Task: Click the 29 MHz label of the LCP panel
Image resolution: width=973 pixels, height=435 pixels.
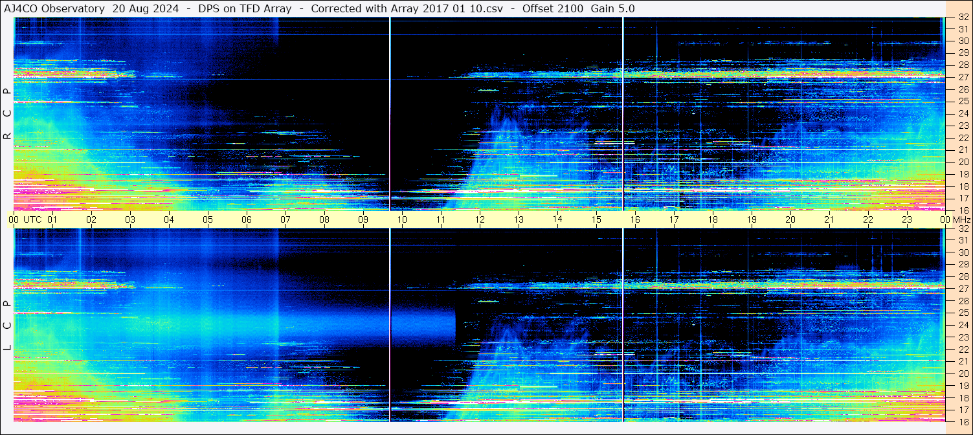Action: pyautogui.click(x=963, y=265)
